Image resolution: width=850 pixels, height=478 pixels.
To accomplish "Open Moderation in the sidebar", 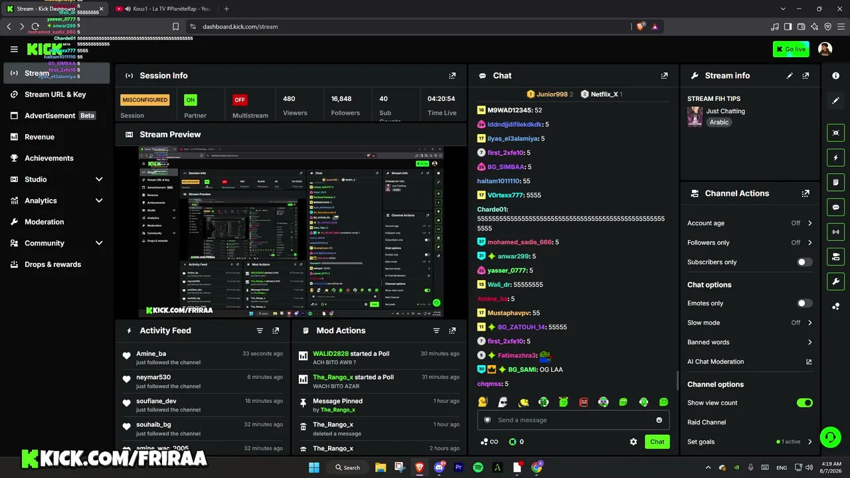I will pos(56,222).
